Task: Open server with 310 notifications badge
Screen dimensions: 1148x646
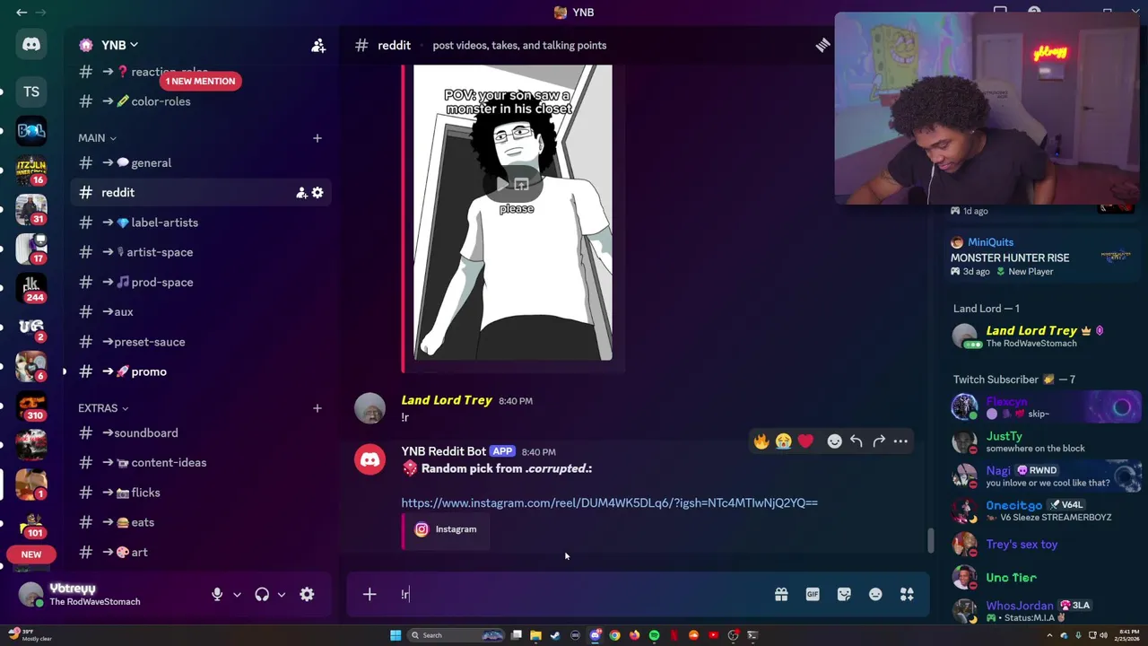Action: (x=31, y=406)
